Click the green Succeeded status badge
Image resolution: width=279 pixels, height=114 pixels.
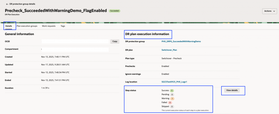(x=114, y=11)
